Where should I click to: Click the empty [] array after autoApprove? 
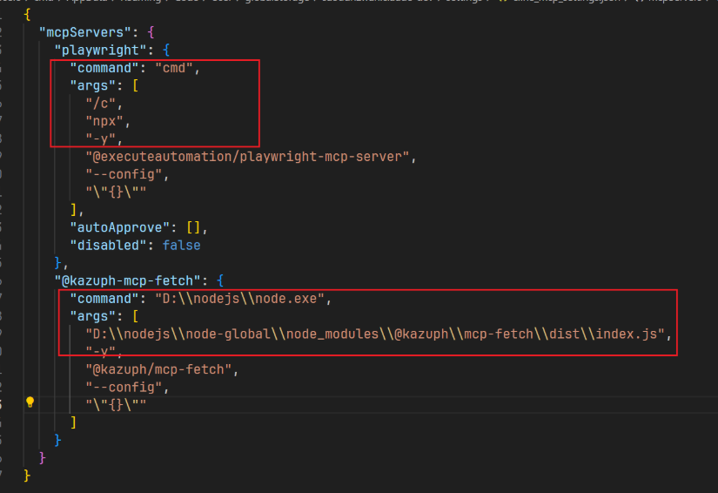pyautogui.click(x=194, y=227)
